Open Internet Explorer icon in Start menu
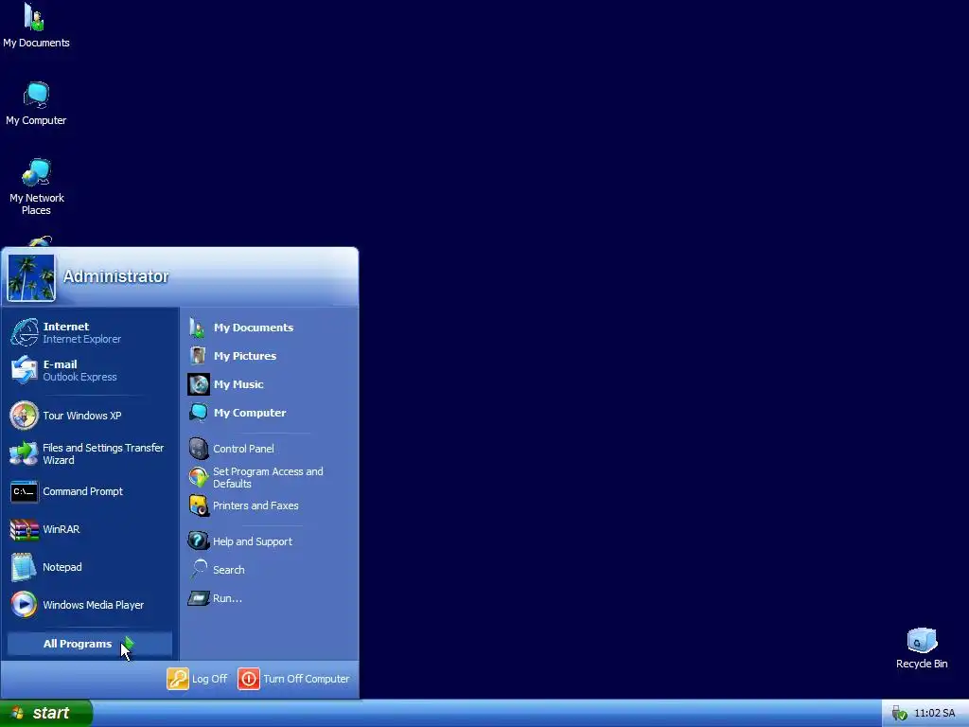The height and width of the screenshot is (727, 969). pyautogui.click(x=25, y=332)
